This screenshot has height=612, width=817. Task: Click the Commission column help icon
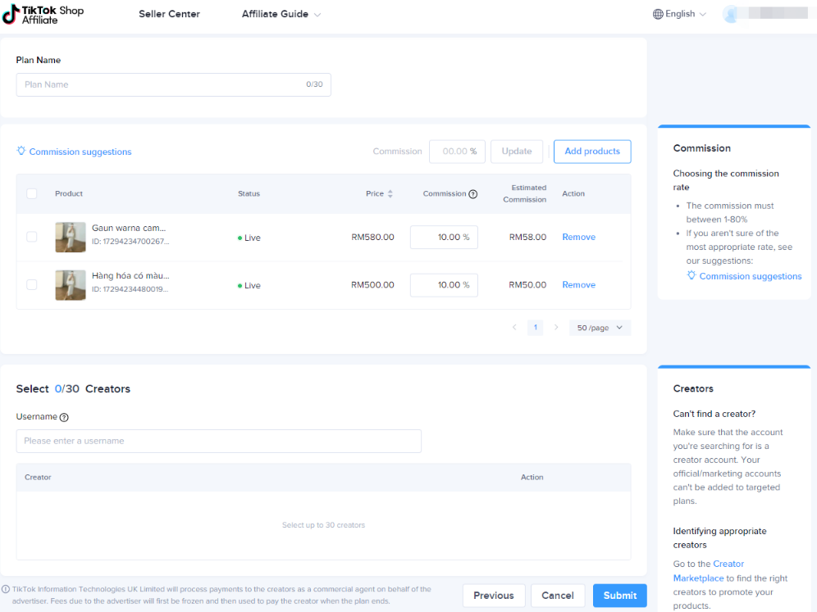tap(472, 194)
